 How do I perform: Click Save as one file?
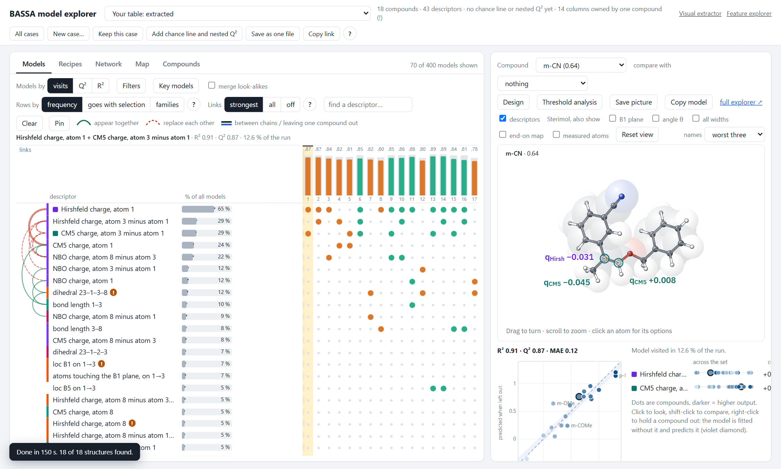point(272,34)
